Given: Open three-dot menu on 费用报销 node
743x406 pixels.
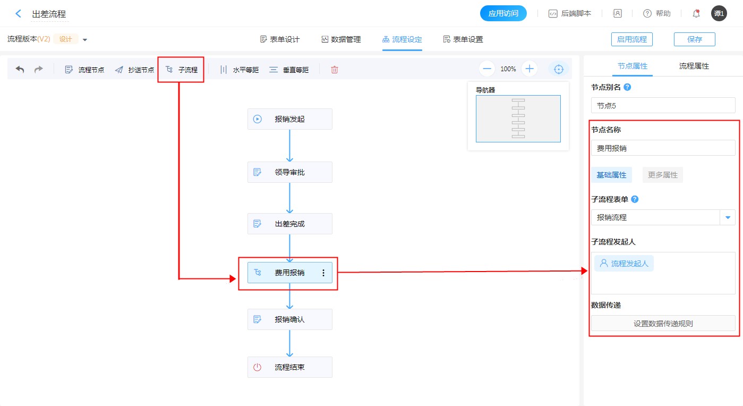Looking at the screenshot, I should pyautogui.click(x=323, y=273).
